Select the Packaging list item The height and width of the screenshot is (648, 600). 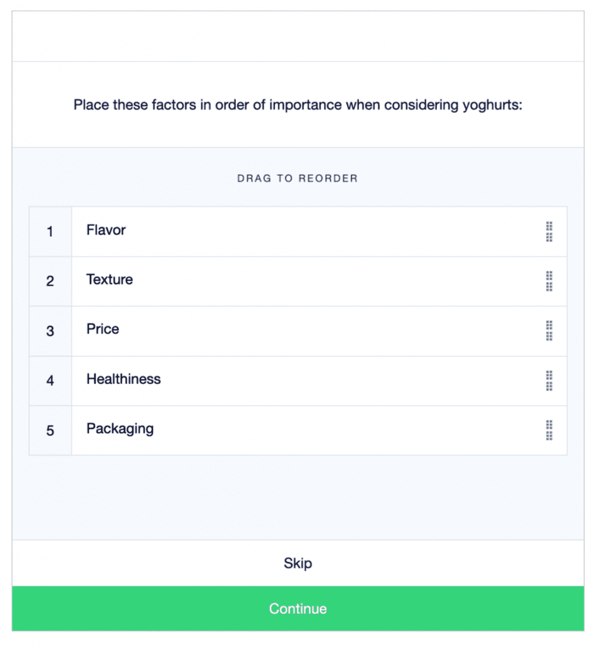(253, 429)
